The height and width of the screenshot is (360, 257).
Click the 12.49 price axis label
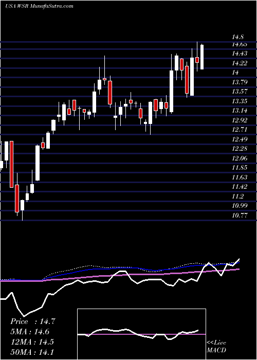coord(240,139)
